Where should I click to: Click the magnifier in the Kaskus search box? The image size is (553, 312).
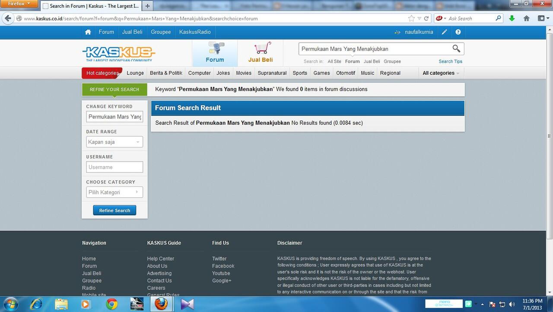coord(456,49)
